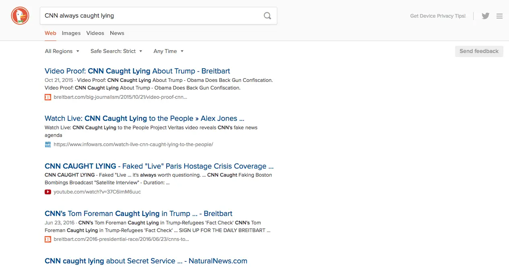Screen dimensions: 509x267
Task: Click the DuckDuckGo duck logo
Action: pos(20,16)
